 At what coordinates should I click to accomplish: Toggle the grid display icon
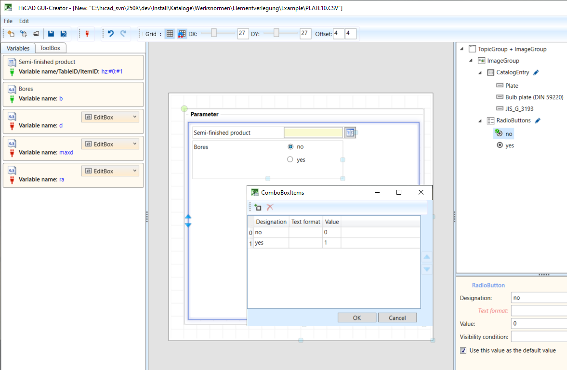pyautogui.click(x=170, y=34)
